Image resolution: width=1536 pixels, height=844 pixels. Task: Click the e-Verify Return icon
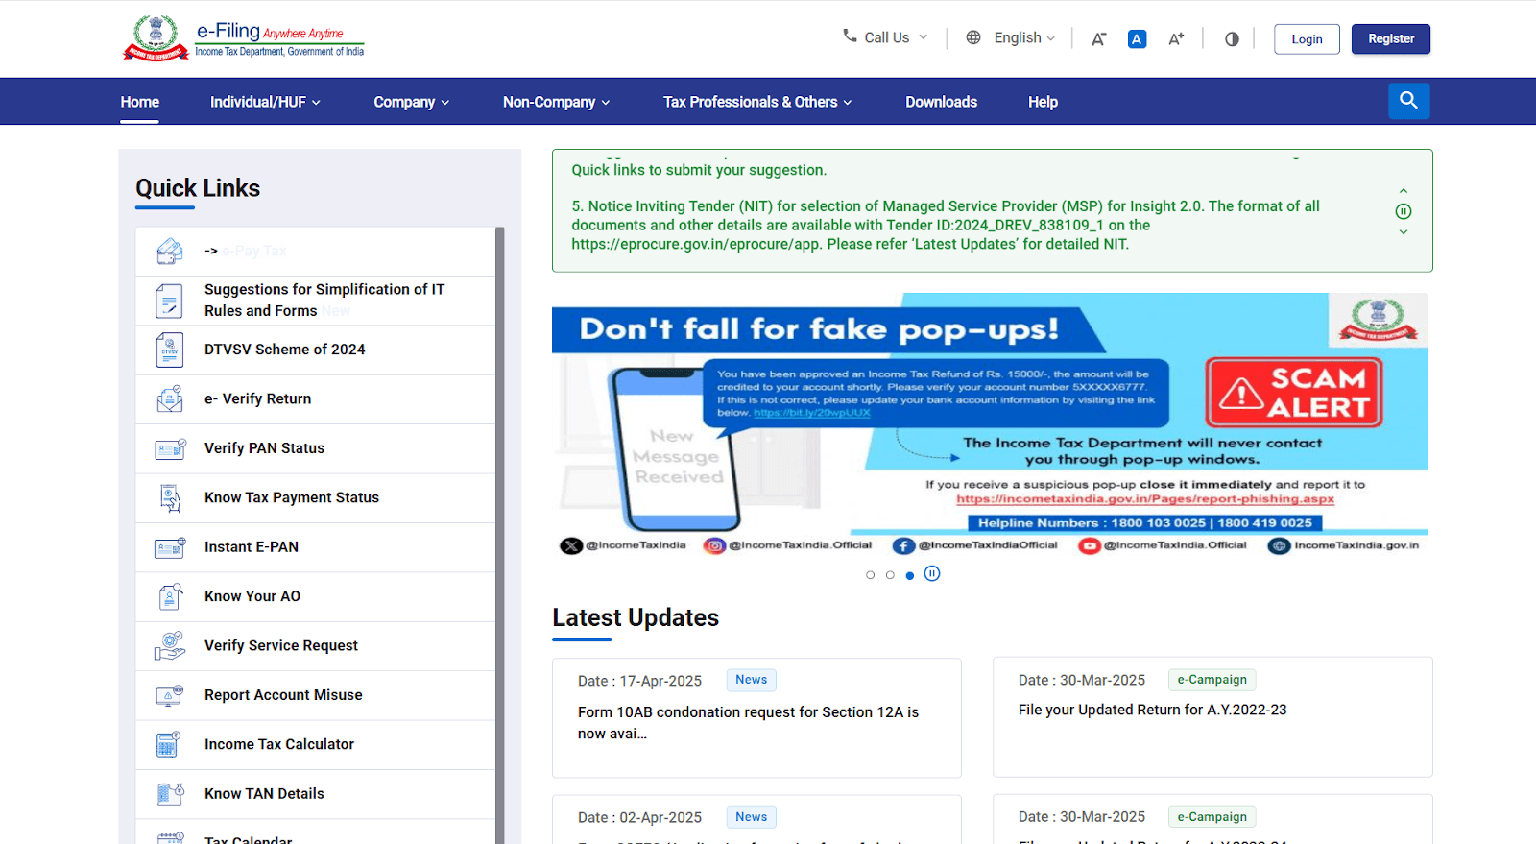[170, 399]
